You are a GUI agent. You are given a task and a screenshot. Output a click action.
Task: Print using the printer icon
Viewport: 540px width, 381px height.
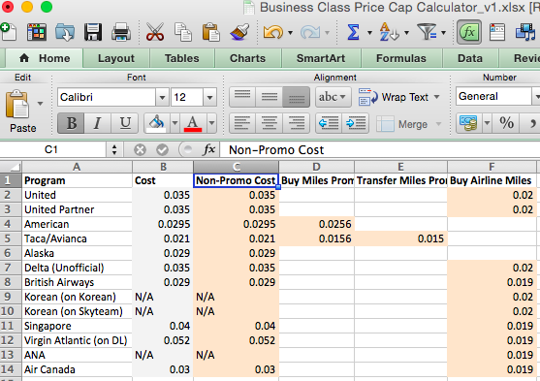(121, 32)
